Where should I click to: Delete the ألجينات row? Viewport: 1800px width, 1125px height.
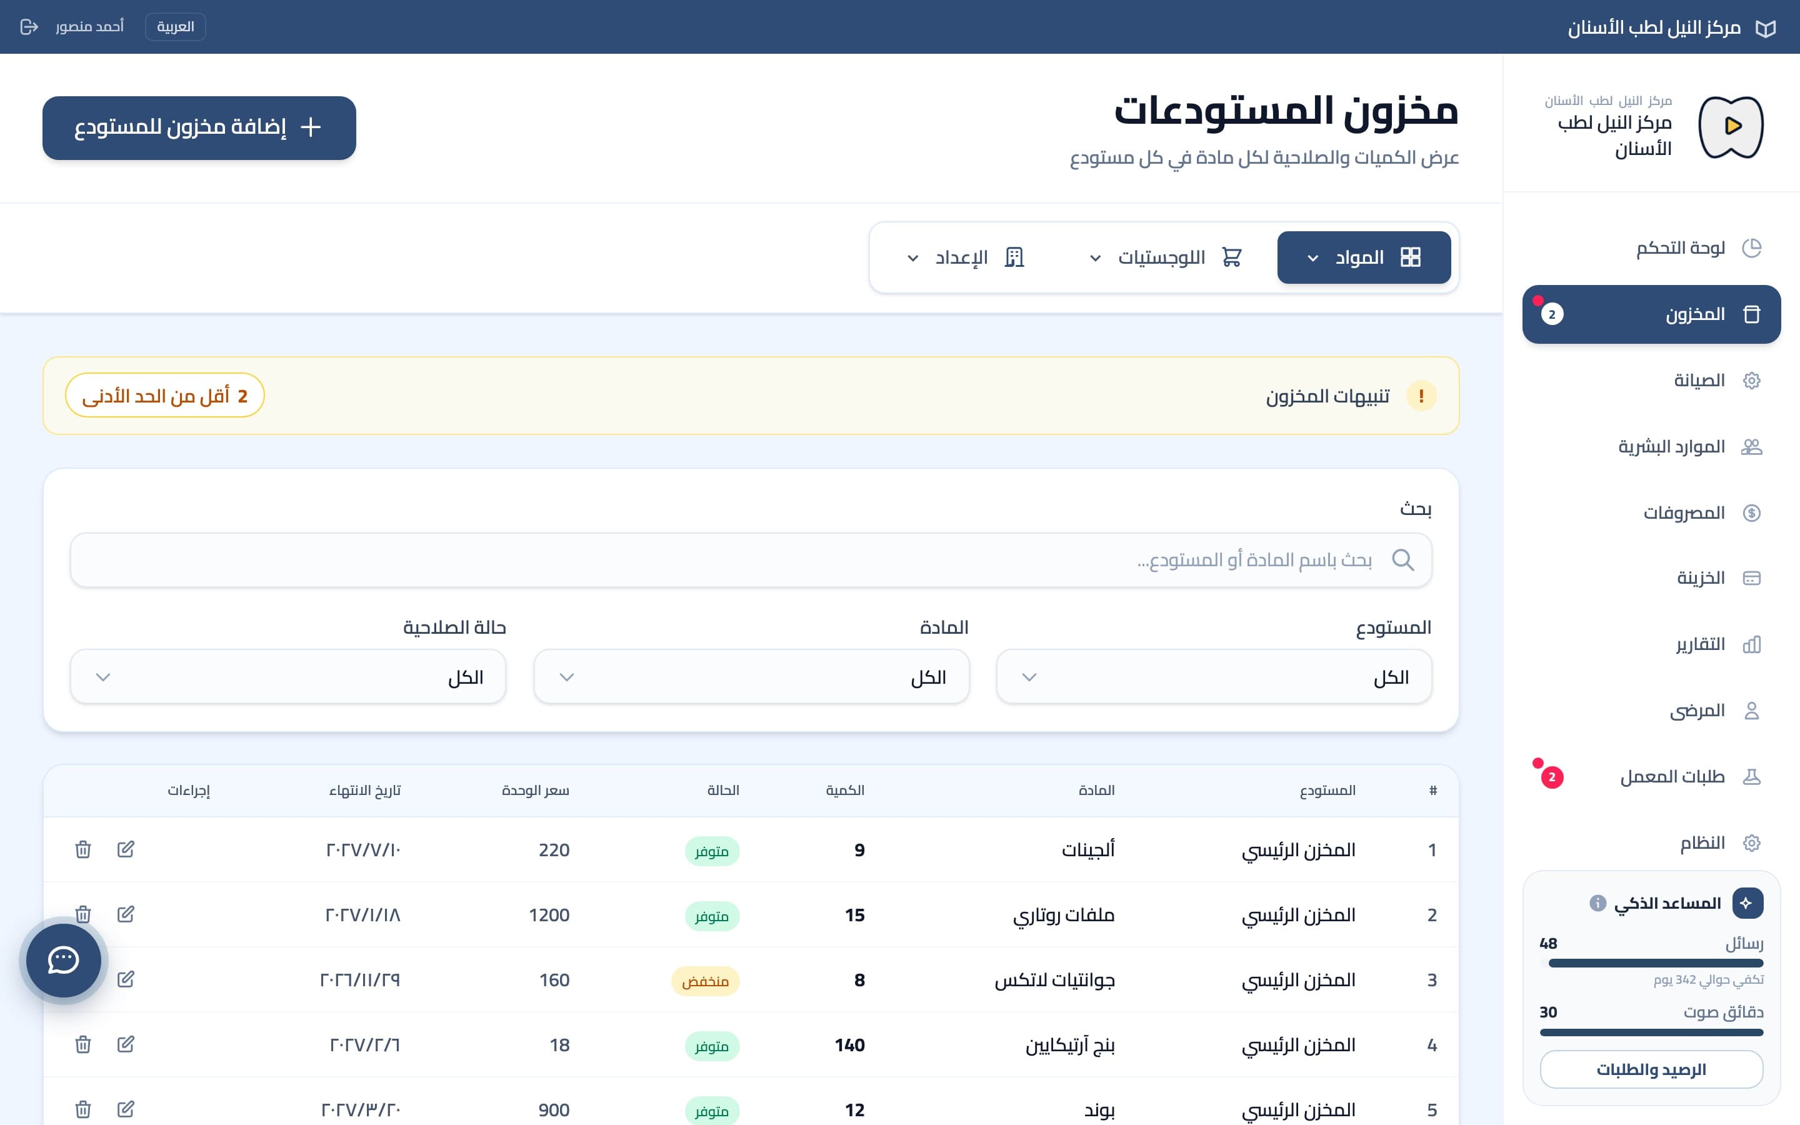point(83,849)
